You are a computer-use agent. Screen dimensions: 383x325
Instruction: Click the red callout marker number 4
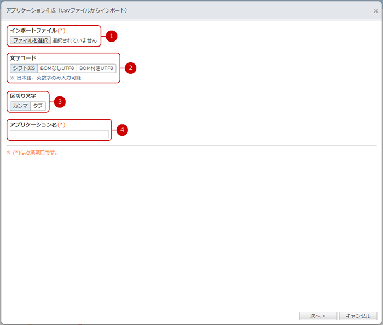123,130
